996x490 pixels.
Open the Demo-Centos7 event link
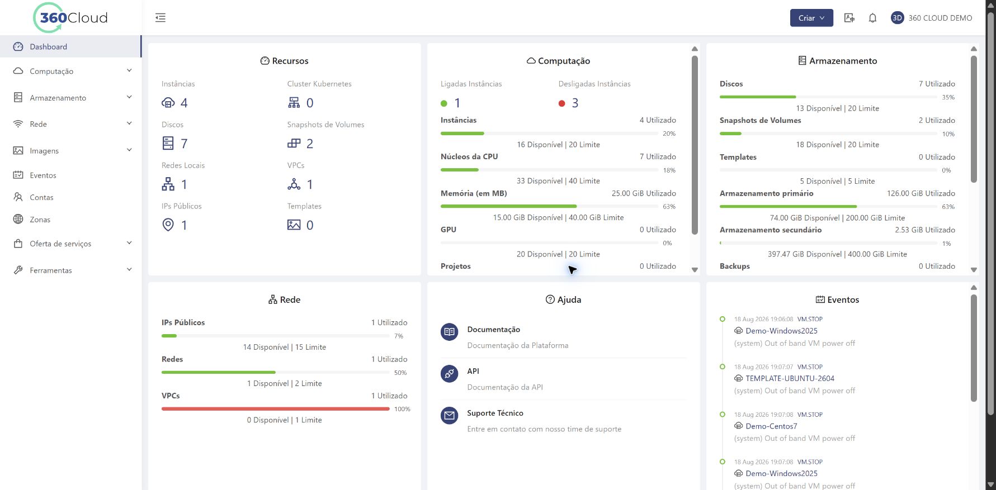(x=771, y=426)
